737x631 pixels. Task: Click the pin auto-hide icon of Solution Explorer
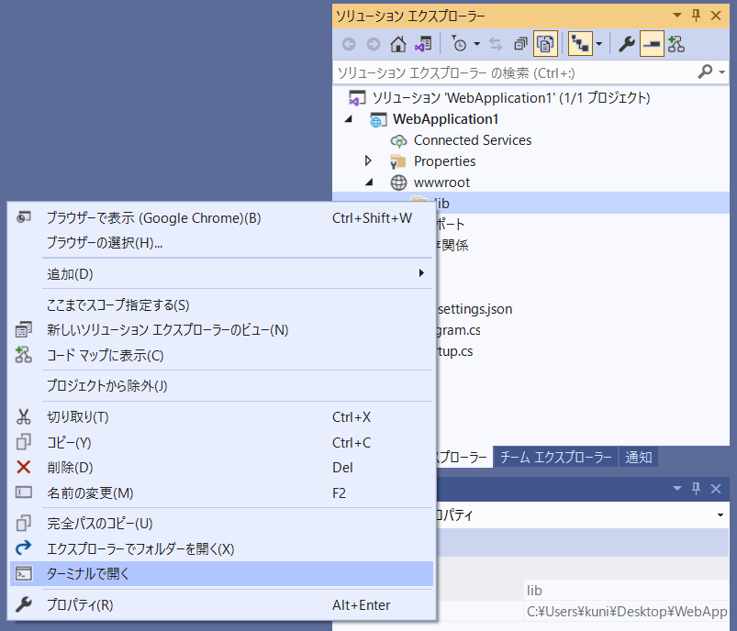(x=696, y=16)
